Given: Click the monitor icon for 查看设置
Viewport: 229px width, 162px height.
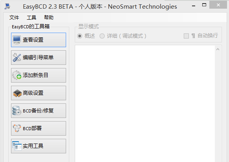Looking at the screenshot, I should click(17, 40).
